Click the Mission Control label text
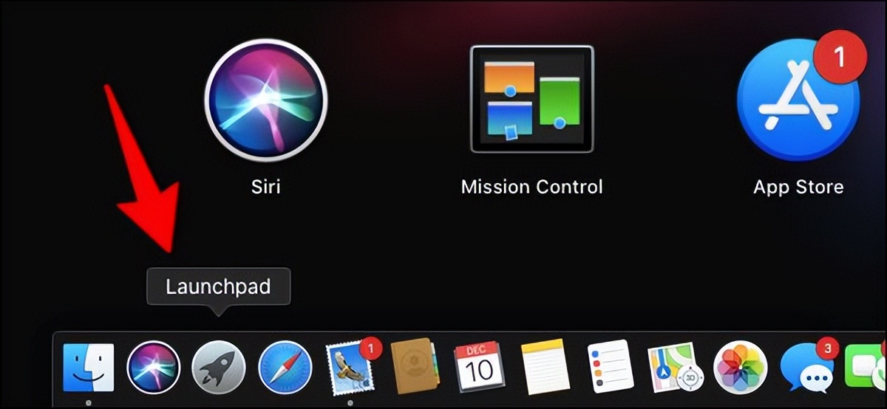887x409 pixels. pyautogui.click(x=532, y=187)
